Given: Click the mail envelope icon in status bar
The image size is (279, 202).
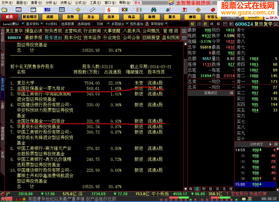Looking at the screenshot, I should point(244,199).
